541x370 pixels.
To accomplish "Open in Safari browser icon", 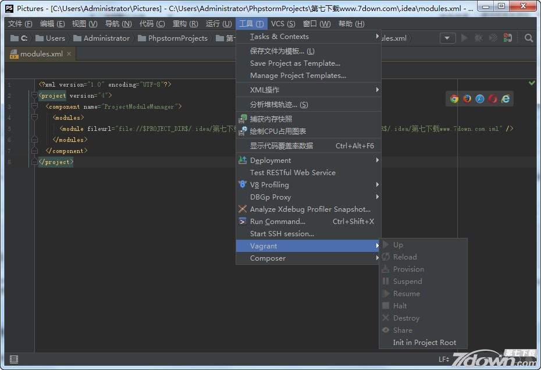I will 480,99.
